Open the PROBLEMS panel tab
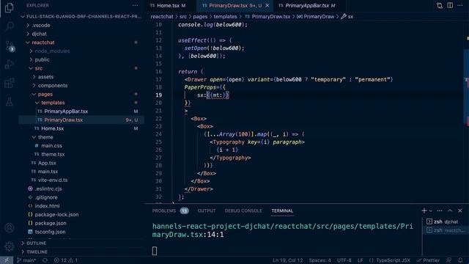The image size is (469, 264). point(170,210)
